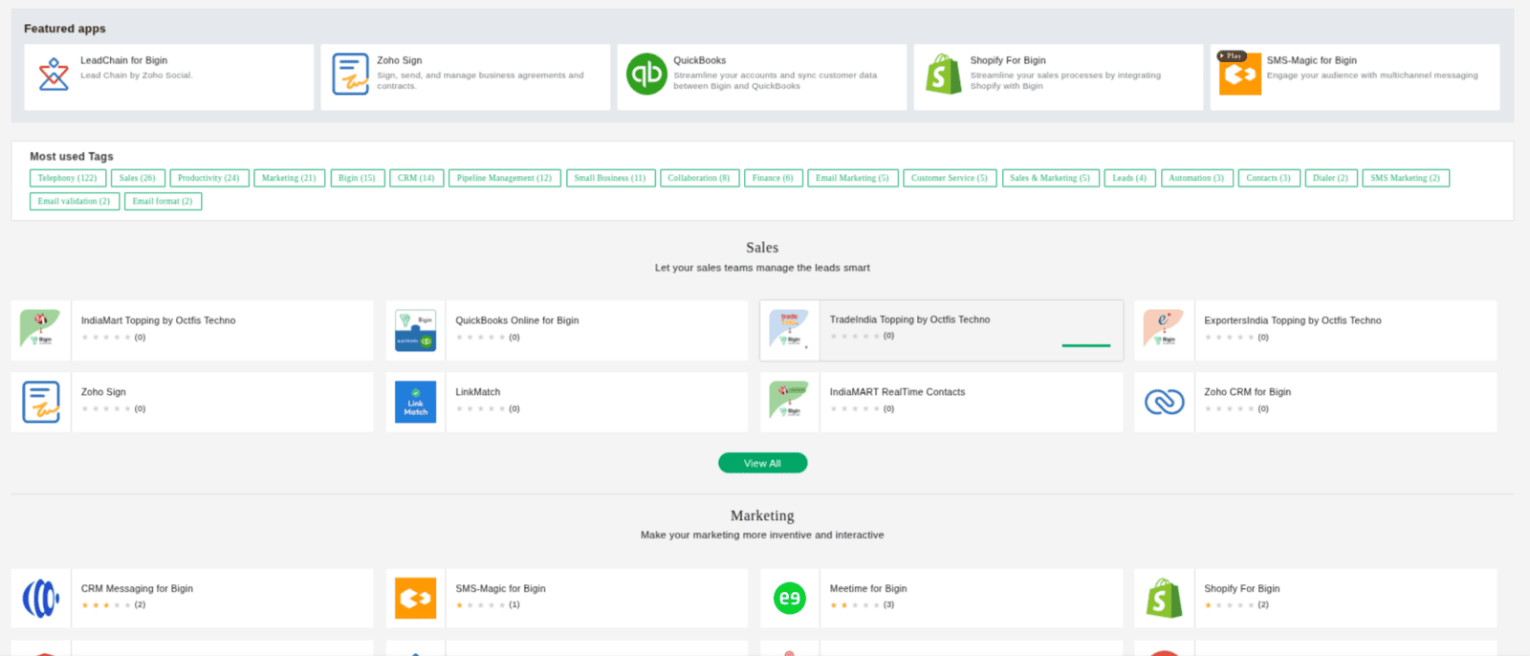
Task: Filter by the Collaboration (8) tag
Action: click(x=699, y=178)
